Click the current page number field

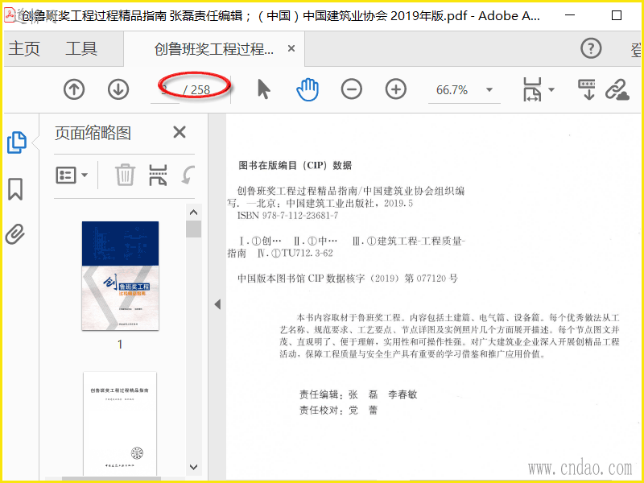point(165,90)
